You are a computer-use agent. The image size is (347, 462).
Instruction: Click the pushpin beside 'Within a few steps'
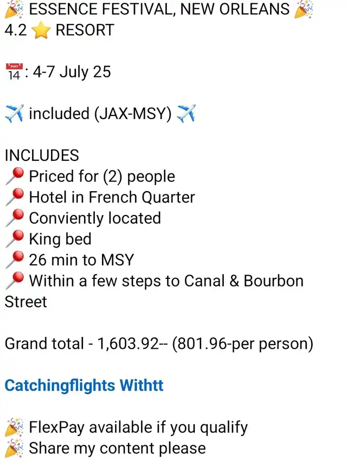14,281
